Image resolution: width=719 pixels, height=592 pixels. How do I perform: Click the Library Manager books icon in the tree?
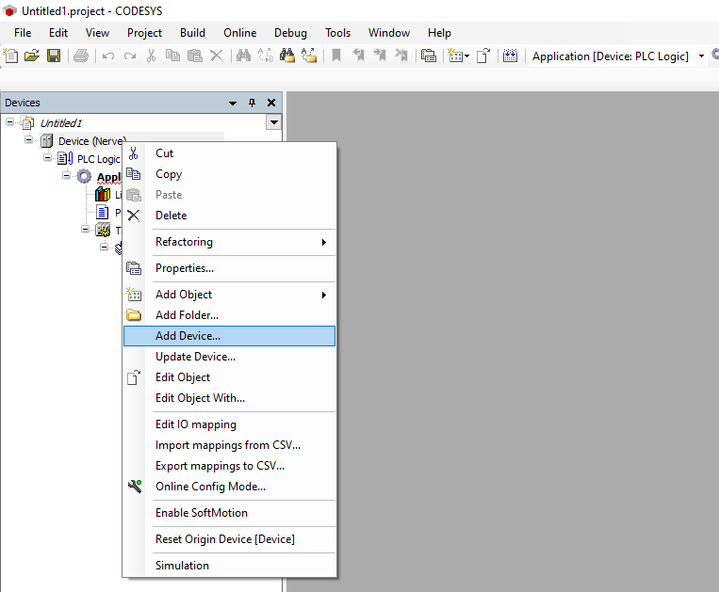point(103,195)
